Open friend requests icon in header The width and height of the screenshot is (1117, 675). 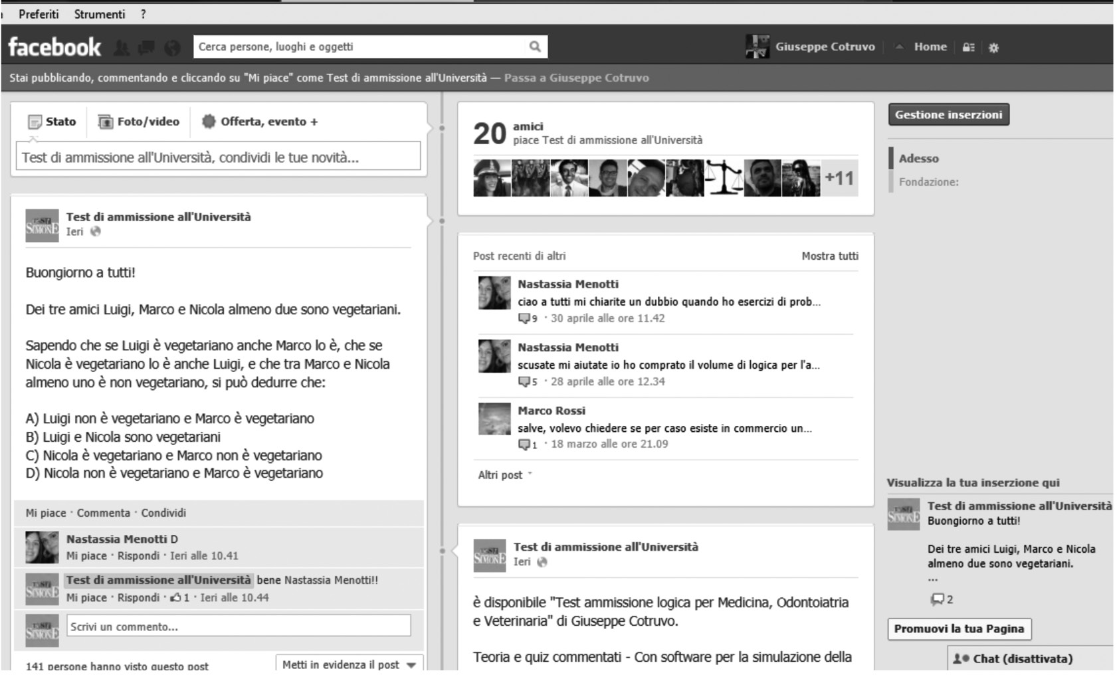[x=122, y=47]
